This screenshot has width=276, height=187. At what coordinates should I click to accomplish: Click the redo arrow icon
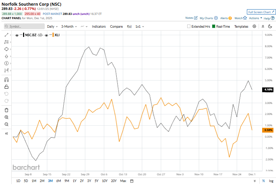(x=6, y=101)
